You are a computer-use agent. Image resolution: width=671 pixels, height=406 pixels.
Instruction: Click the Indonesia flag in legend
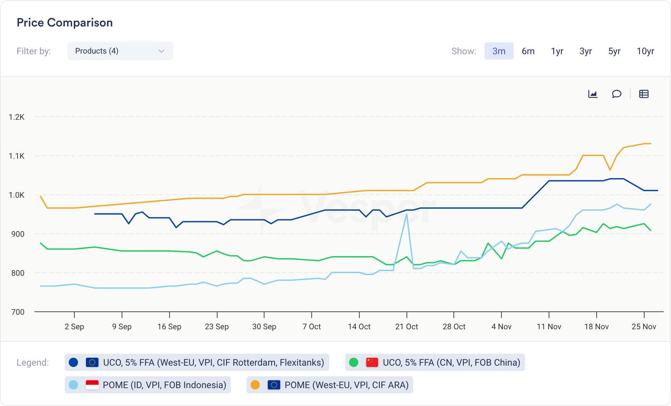pyautogui.click(x=92, y=385)
